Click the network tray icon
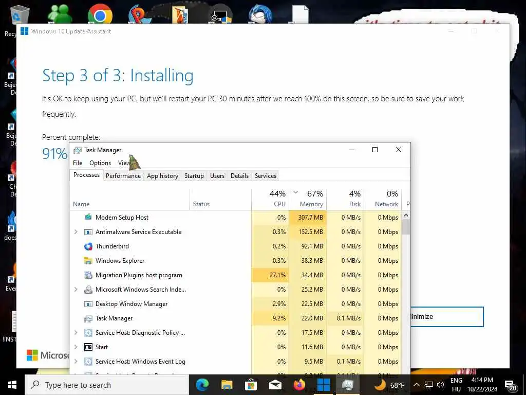The width and height of the screenshot is (526, 395). click(x=429, y=385)
